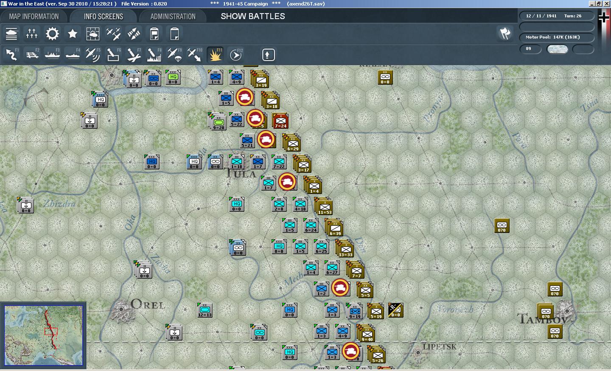Select the Soviet stack labeled 9=40
The image size is (611, 371).
coord(366,333)
